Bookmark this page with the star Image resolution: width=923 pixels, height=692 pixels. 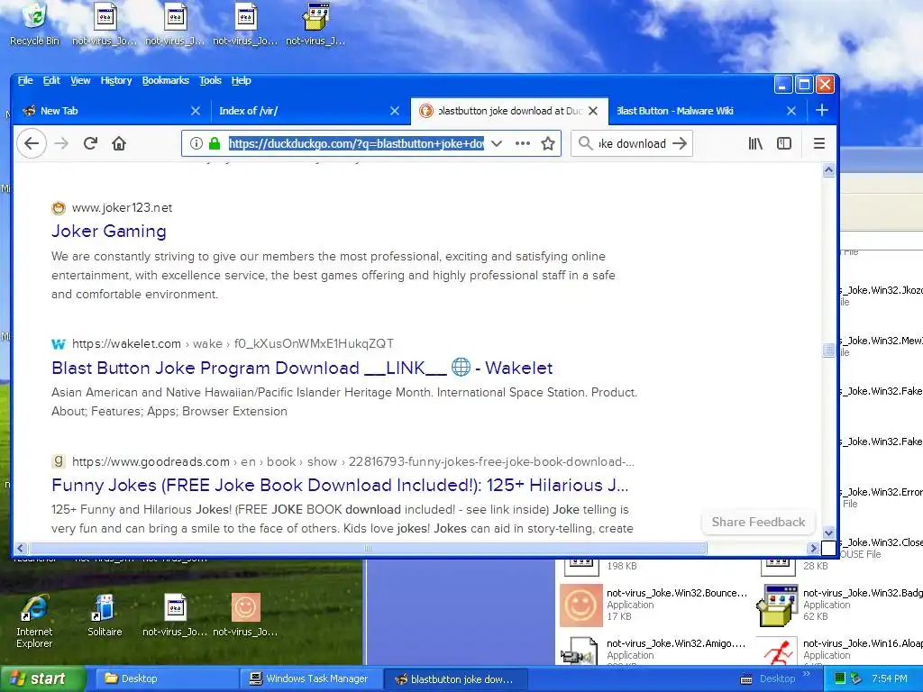tap(548, 143)
